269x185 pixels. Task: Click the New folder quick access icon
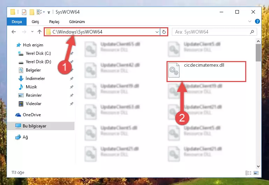(x=32, y=12)
